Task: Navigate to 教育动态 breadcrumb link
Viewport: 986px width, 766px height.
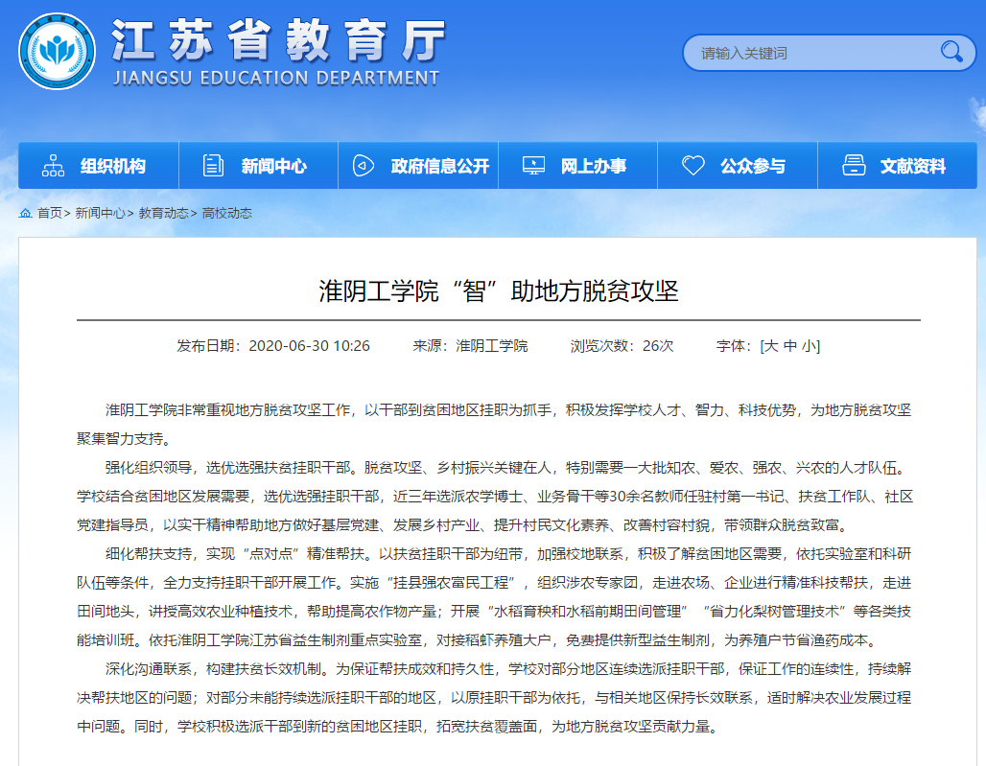Action: [x=163, y=213]
